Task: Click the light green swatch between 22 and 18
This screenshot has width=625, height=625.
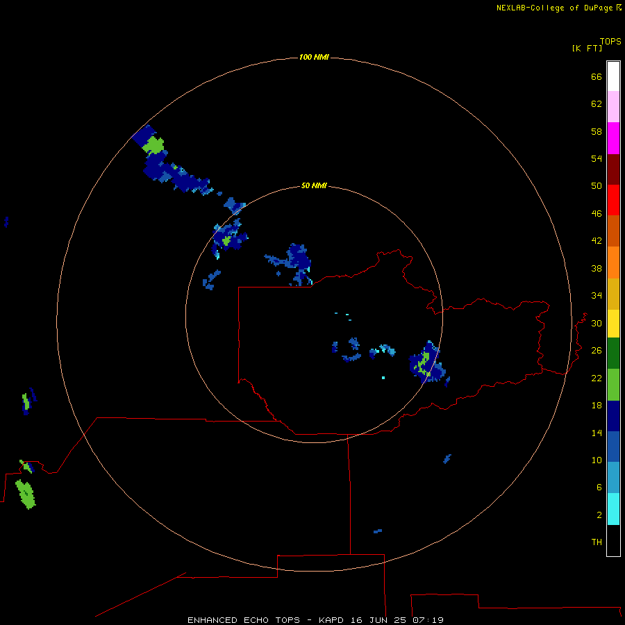Action: point(613,385)
